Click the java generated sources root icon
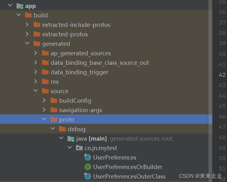Screen dimensions: 227x182 tap(71, 139)
